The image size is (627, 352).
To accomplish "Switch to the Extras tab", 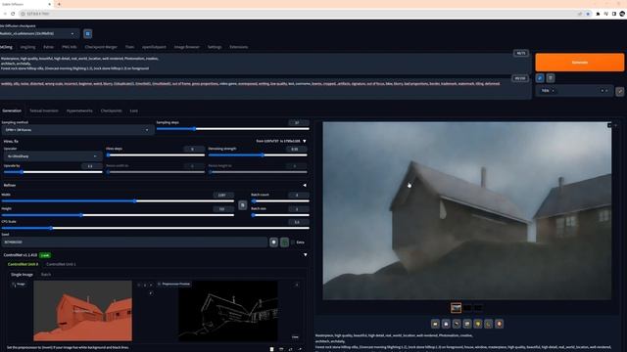I will [x=48, y=47].
